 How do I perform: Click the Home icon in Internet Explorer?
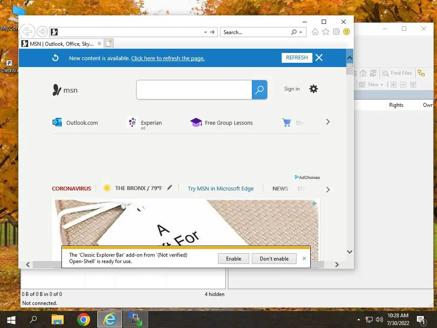pos(315,32)
